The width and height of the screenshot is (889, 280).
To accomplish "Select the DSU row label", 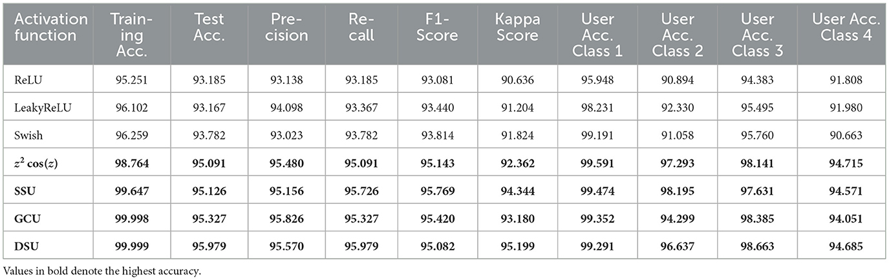I will click(x=23, y=246).
